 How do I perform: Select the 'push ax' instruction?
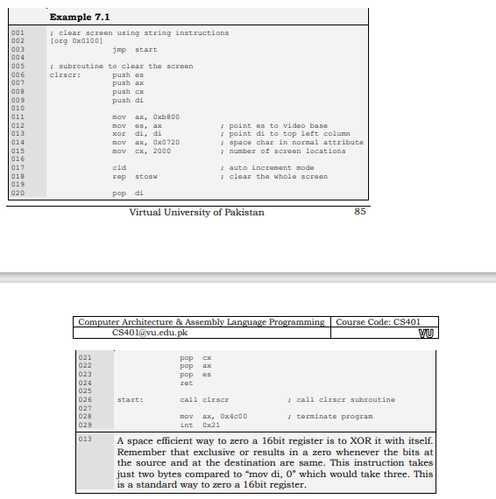(128, 83)
